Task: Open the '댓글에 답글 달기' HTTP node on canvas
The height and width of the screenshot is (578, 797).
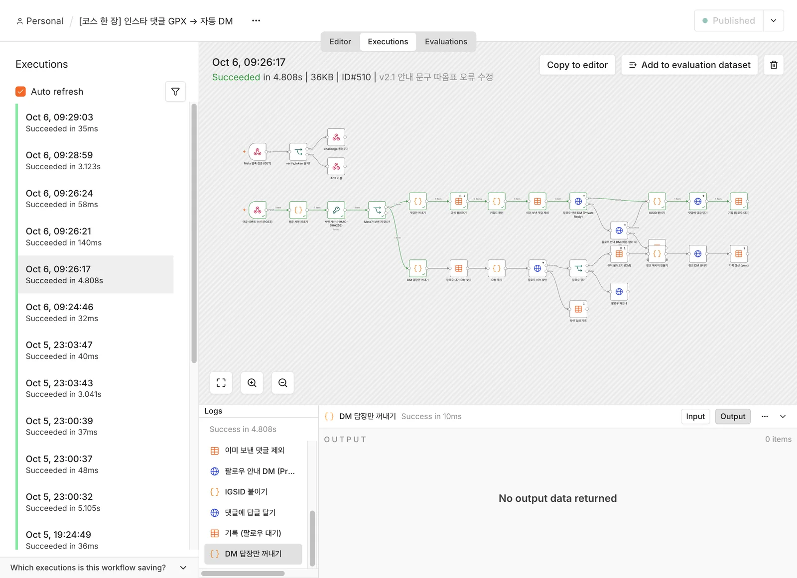Action: [698, 201]
